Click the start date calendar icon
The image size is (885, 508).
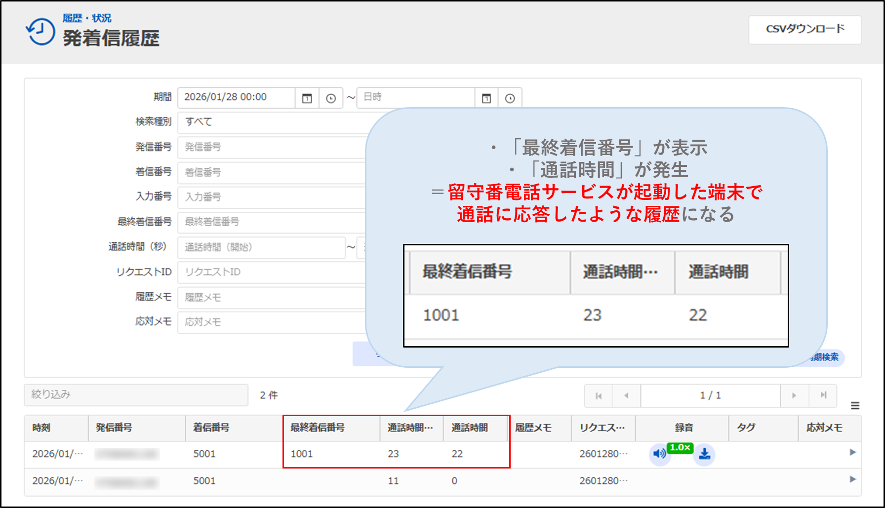(307, 98)
